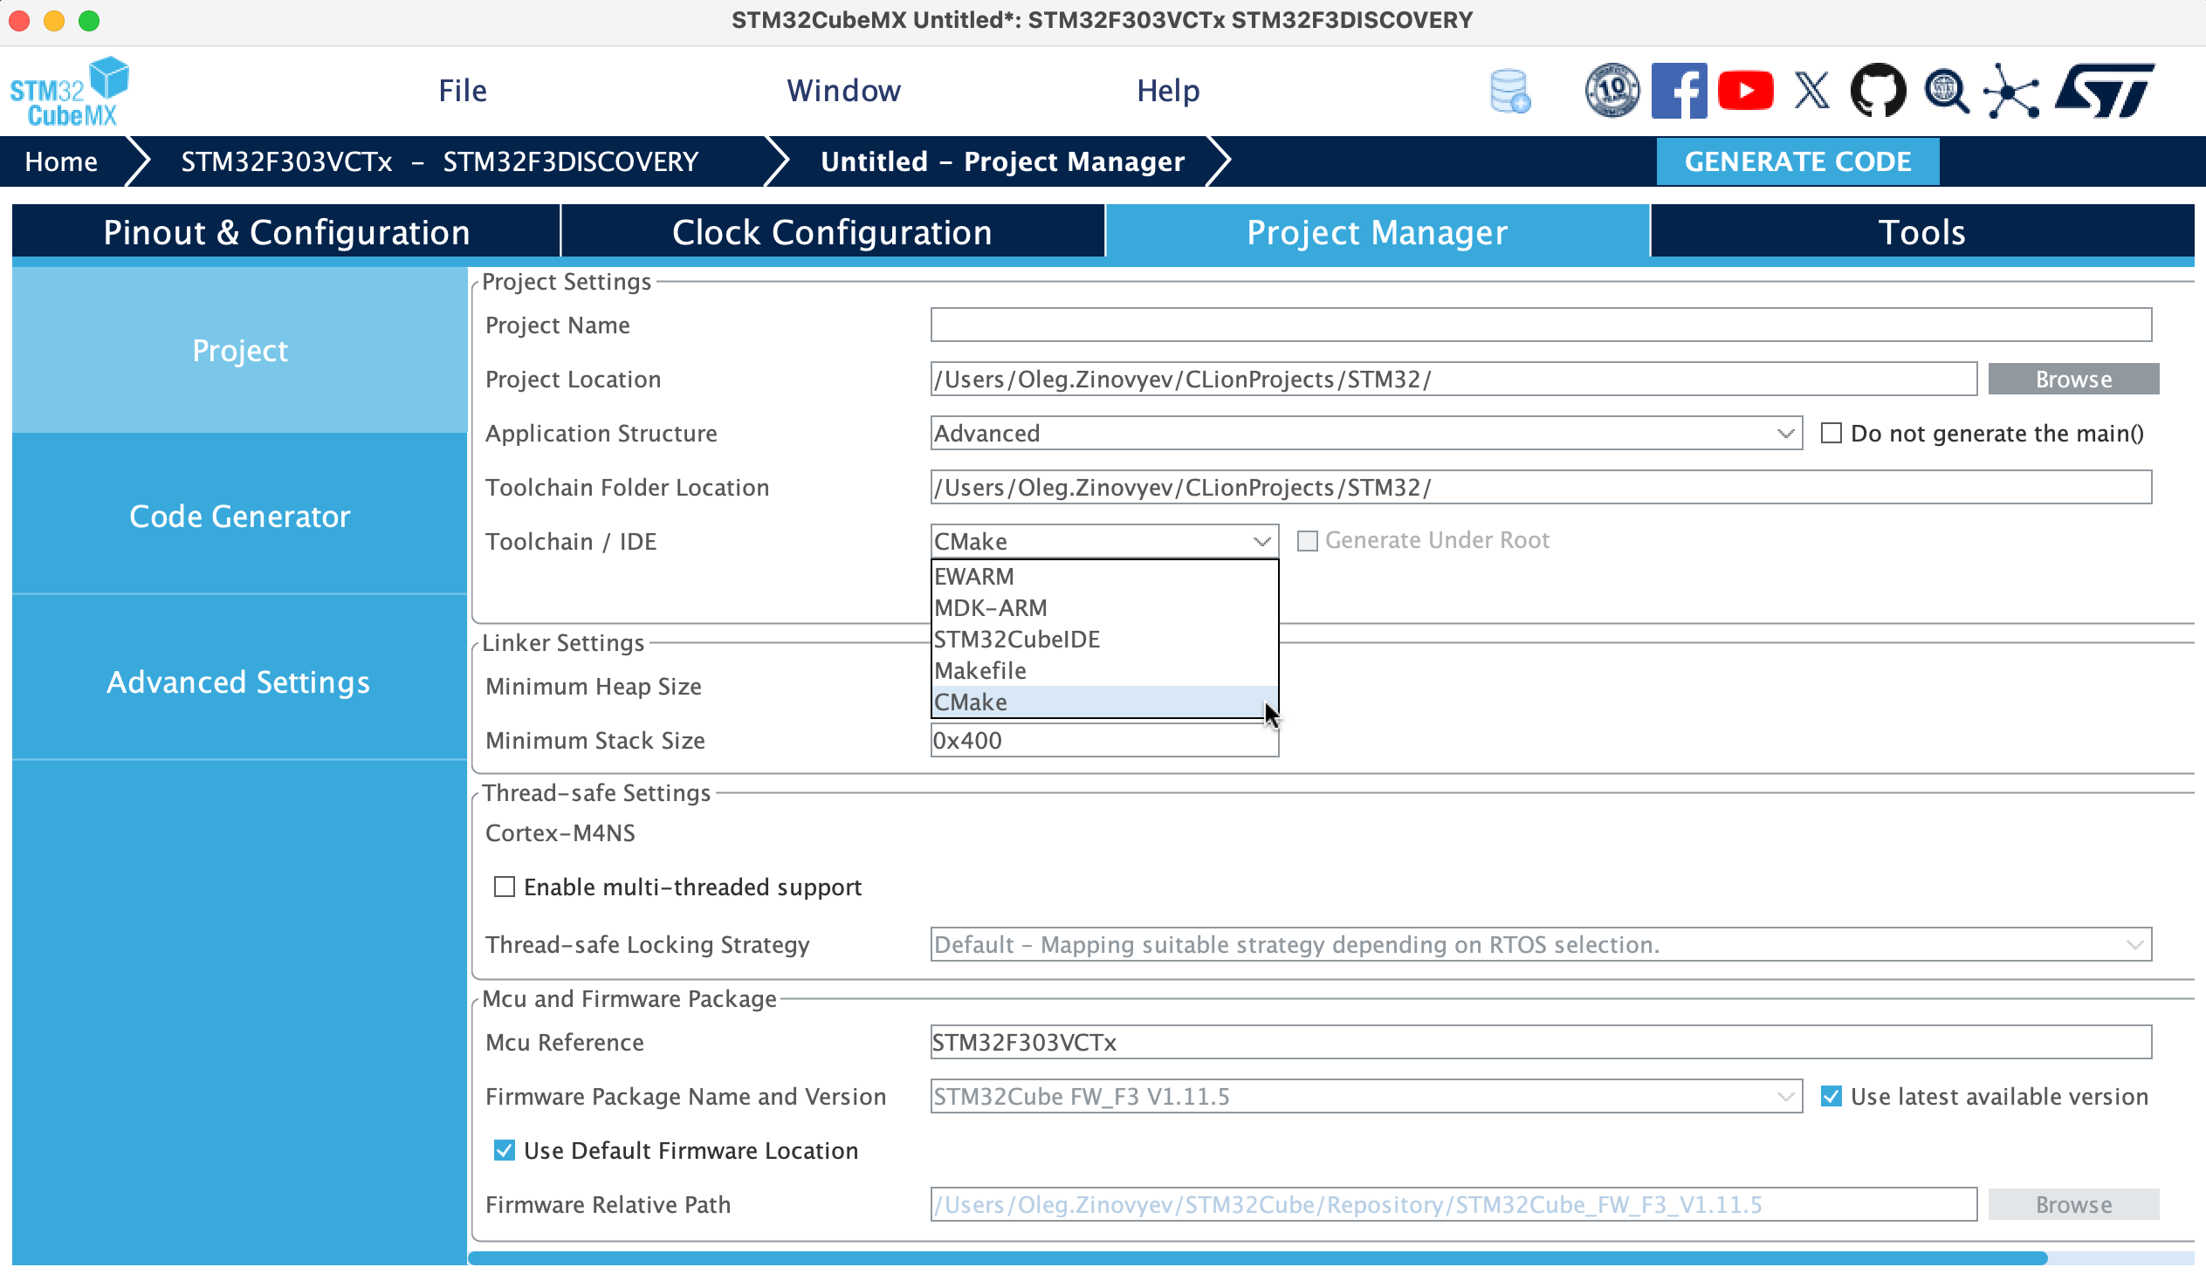Open the embedded software packages manager icon
This screenshot has height=1274, width=2206.
tap(1511, 90)
